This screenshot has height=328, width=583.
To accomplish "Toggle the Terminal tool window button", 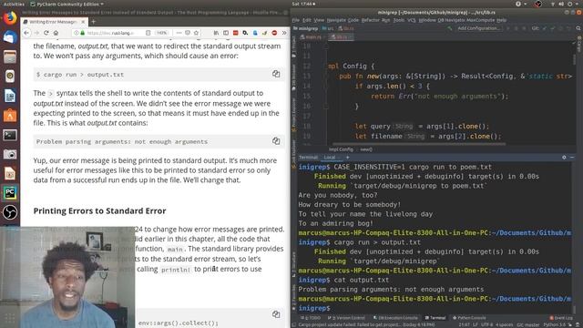I will [435, 318].
